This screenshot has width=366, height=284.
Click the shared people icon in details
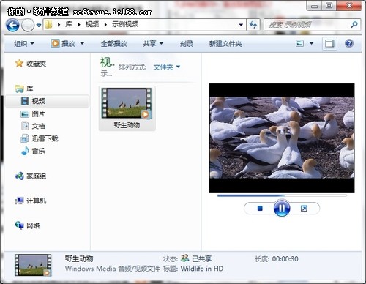185,258
